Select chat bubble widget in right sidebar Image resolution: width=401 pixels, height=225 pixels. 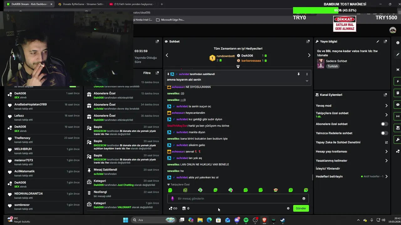398,105
